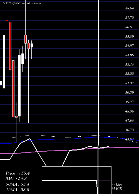Click the 47.64 price axis label
The width and height of the screenshot is (139, 194).
coord(130,120)
